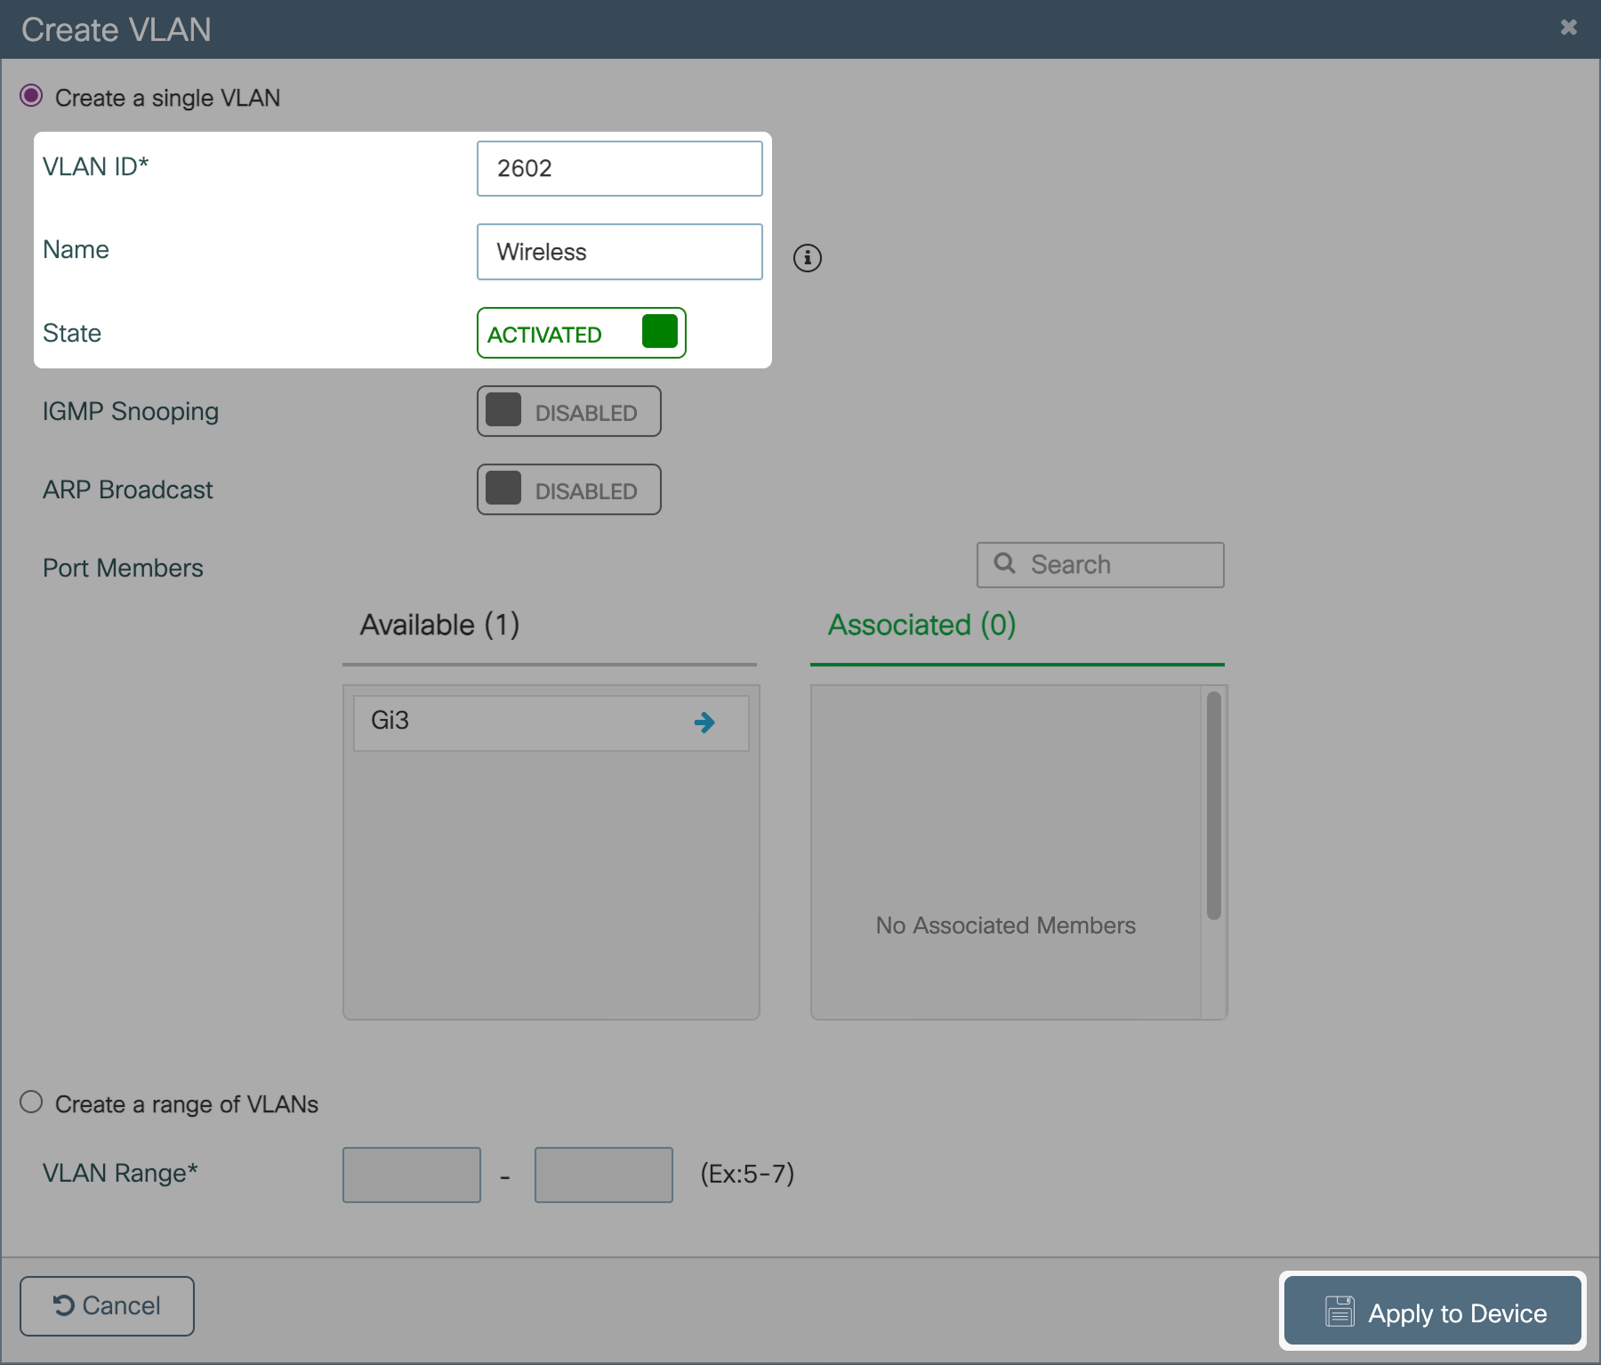Select Create a range of VLANs option

tap(32, 1102)
